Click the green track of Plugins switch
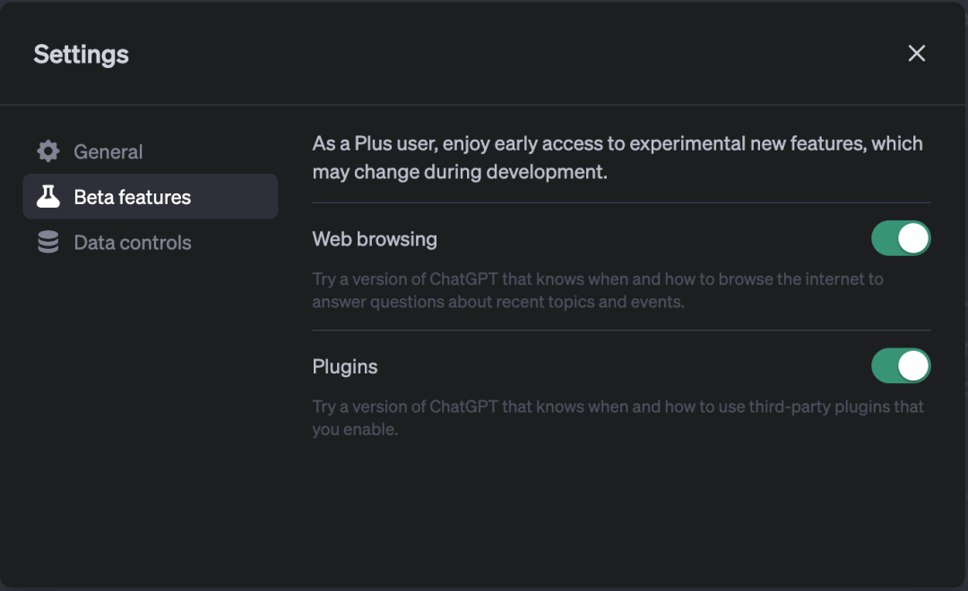Screen dimensions: 968x591 point(884,366)
